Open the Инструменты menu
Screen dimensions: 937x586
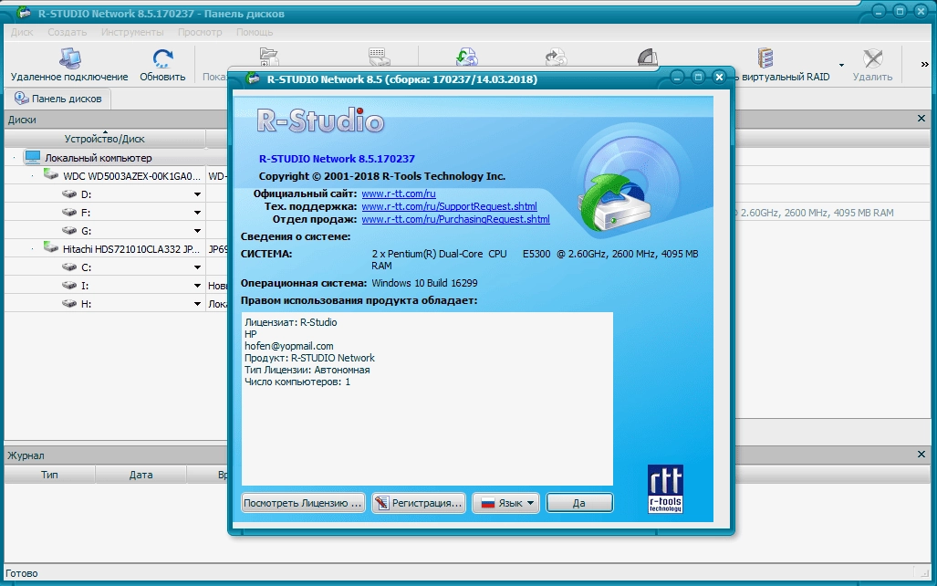pos(132,32)
